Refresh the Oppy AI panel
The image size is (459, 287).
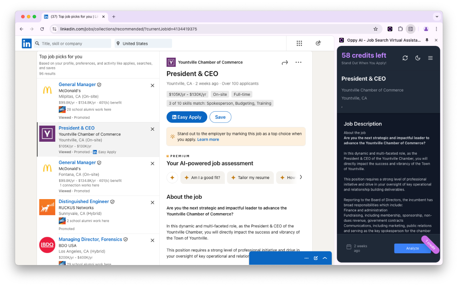(x=405, y=58)
